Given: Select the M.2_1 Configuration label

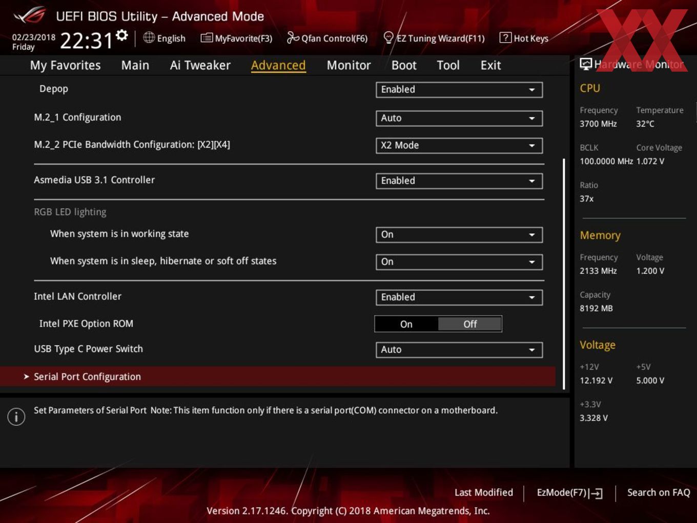Looking at the screenshot, I should coord(77,117).
